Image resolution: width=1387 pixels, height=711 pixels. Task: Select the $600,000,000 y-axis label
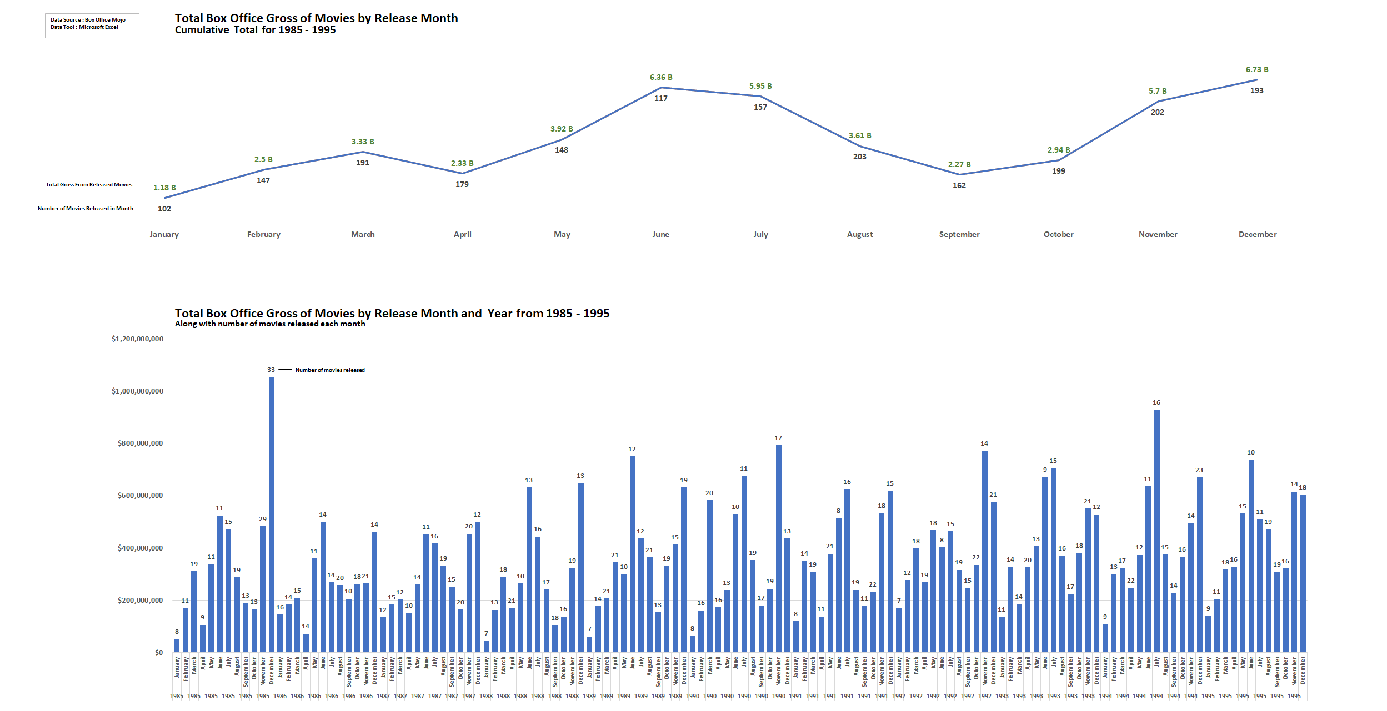point(140,496)
